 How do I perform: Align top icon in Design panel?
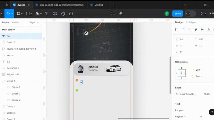coord(196,29)
